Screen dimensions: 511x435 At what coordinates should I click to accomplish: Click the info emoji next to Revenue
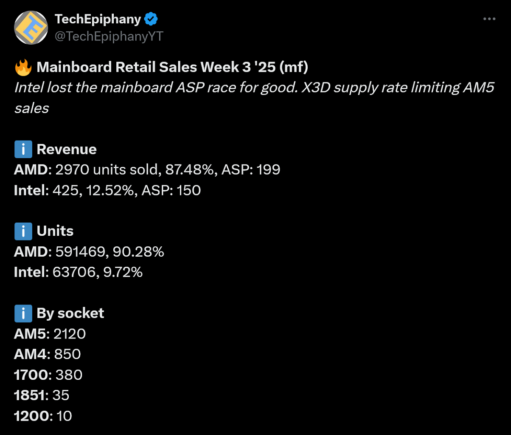click(23, 150)
